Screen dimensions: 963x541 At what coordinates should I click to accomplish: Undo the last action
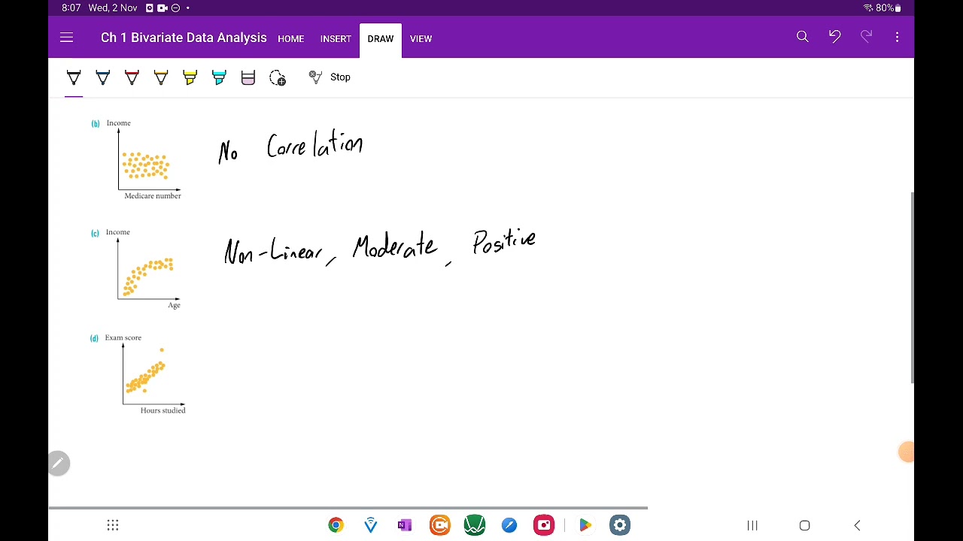click(834, 37)
